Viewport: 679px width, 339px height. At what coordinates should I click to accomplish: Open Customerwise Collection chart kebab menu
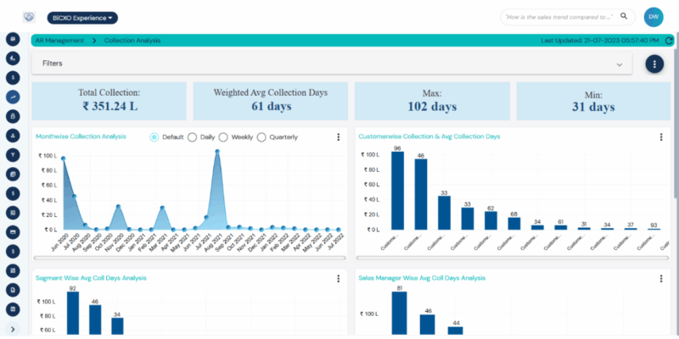(x=661, y=137)
